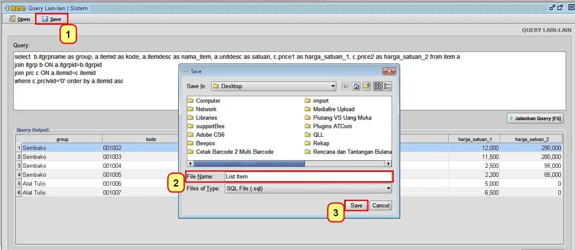
Task: Click kode cell 001005
Action: pyautogui.click(x=140, y=175)
